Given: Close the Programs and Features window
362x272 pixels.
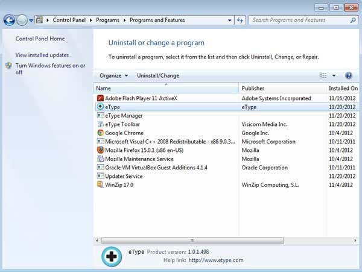Looking at the screenshot, I should pyautogui.click(x=351, y=8).
